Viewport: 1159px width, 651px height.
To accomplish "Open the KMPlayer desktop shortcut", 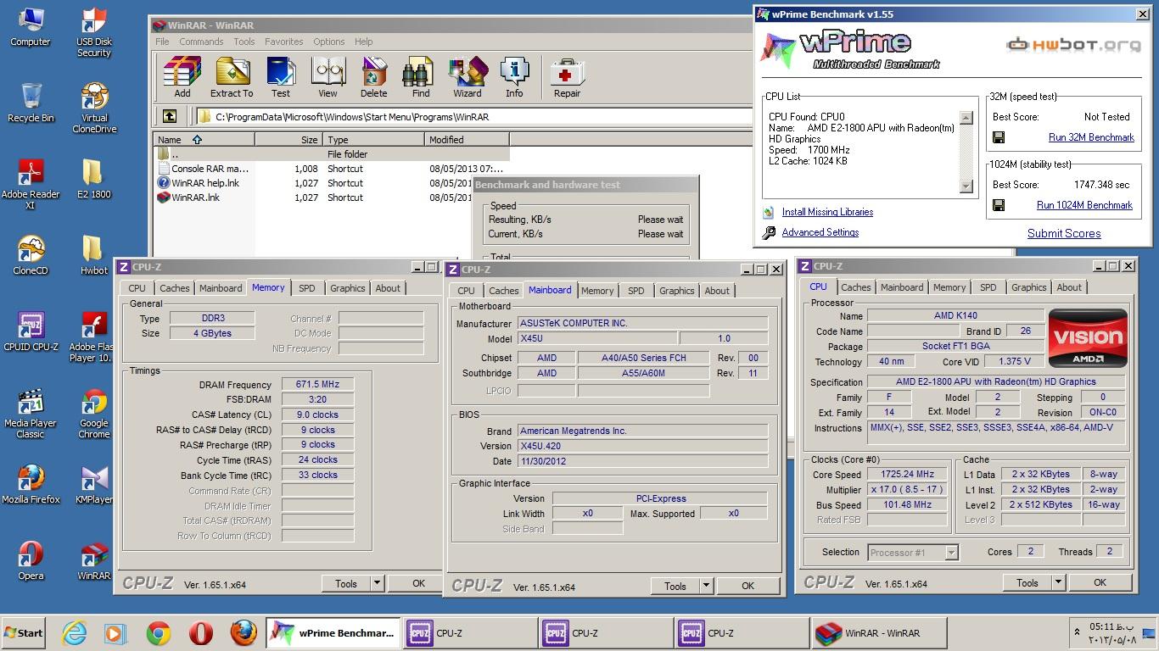I will point(94,484).
